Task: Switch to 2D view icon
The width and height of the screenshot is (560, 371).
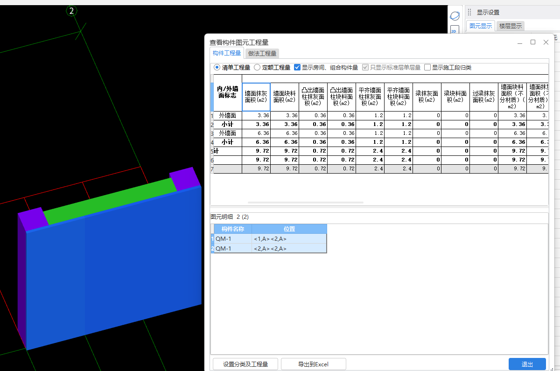Action: [x=454, y=31]
